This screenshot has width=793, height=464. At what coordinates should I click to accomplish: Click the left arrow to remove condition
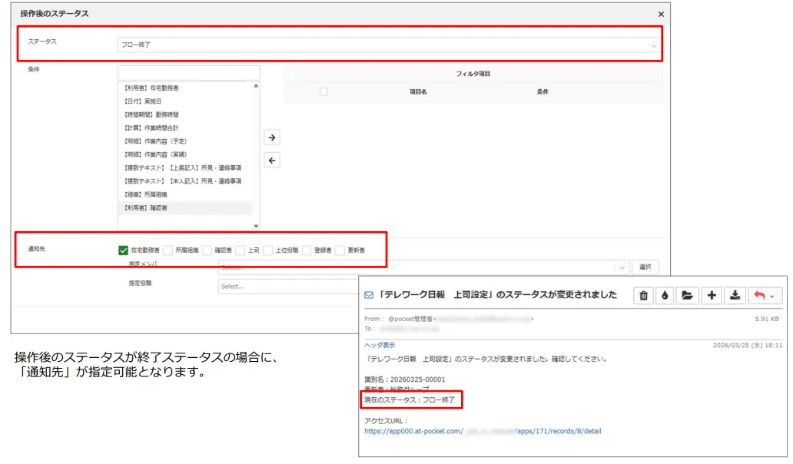tap(271, 161)
